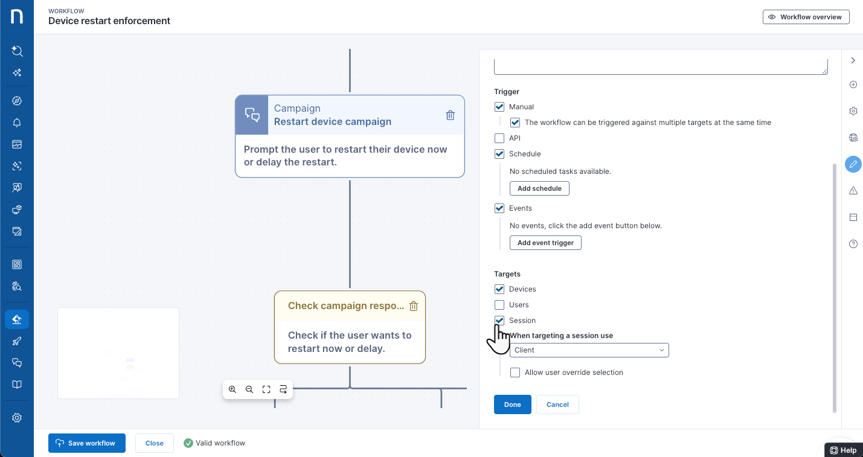
Task: Enable the API trigger checkbox
Action: coord(499,138)
